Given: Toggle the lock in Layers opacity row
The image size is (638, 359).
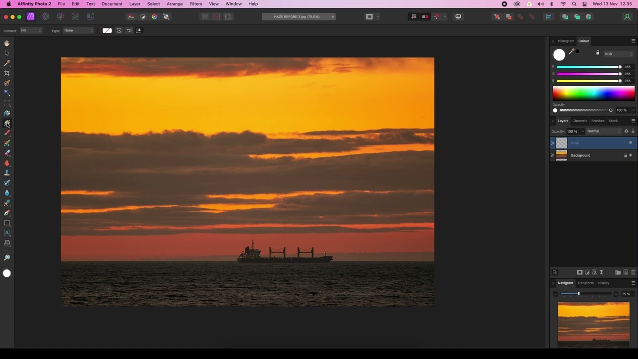Looking at the screenshot, I should tap(633, 131).
